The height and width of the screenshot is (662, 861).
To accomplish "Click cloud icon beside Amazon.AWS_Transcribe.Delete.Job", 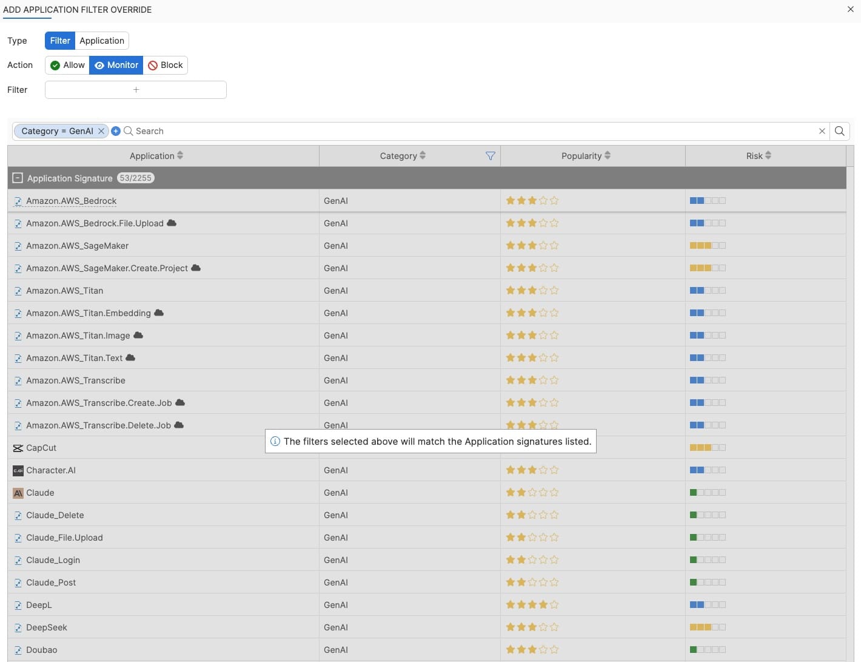I will [179, 425].
